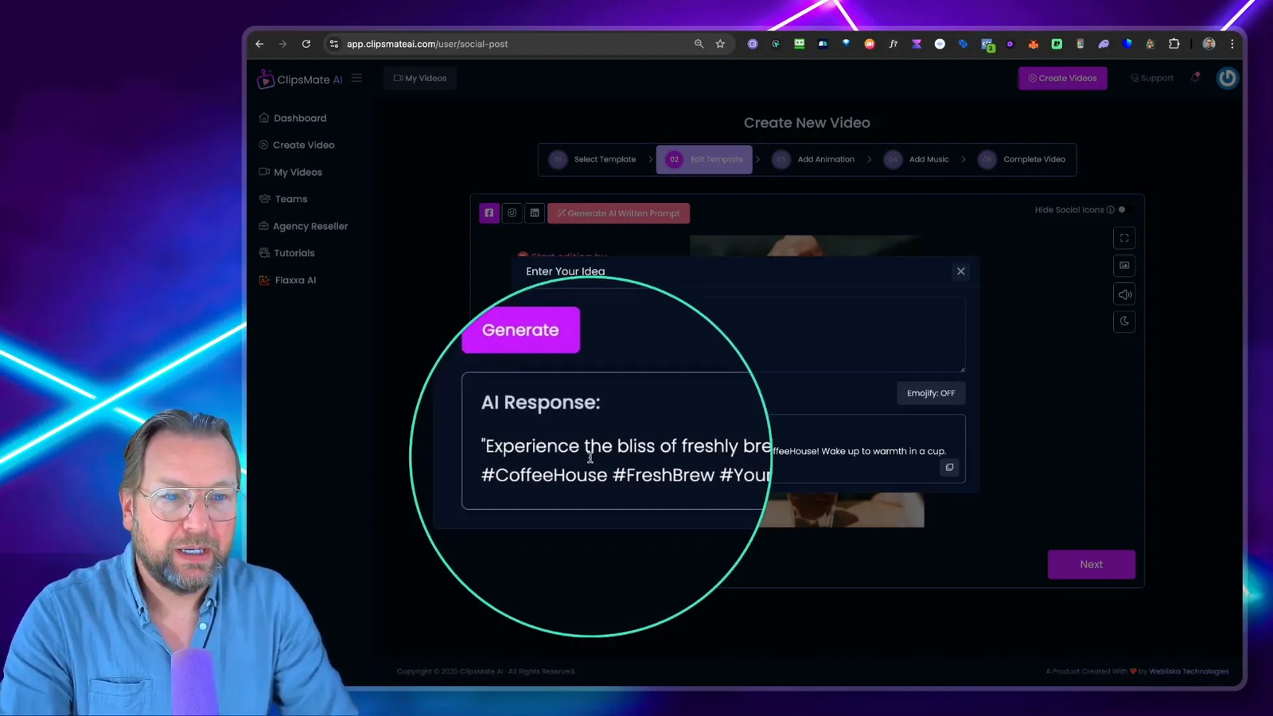Open My Videos in the sidebar

[x=290, y=172]
